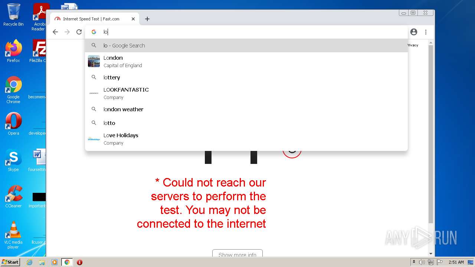Click the search magnifier beside lotto
The image size is (475, 267).
(94, 123)
